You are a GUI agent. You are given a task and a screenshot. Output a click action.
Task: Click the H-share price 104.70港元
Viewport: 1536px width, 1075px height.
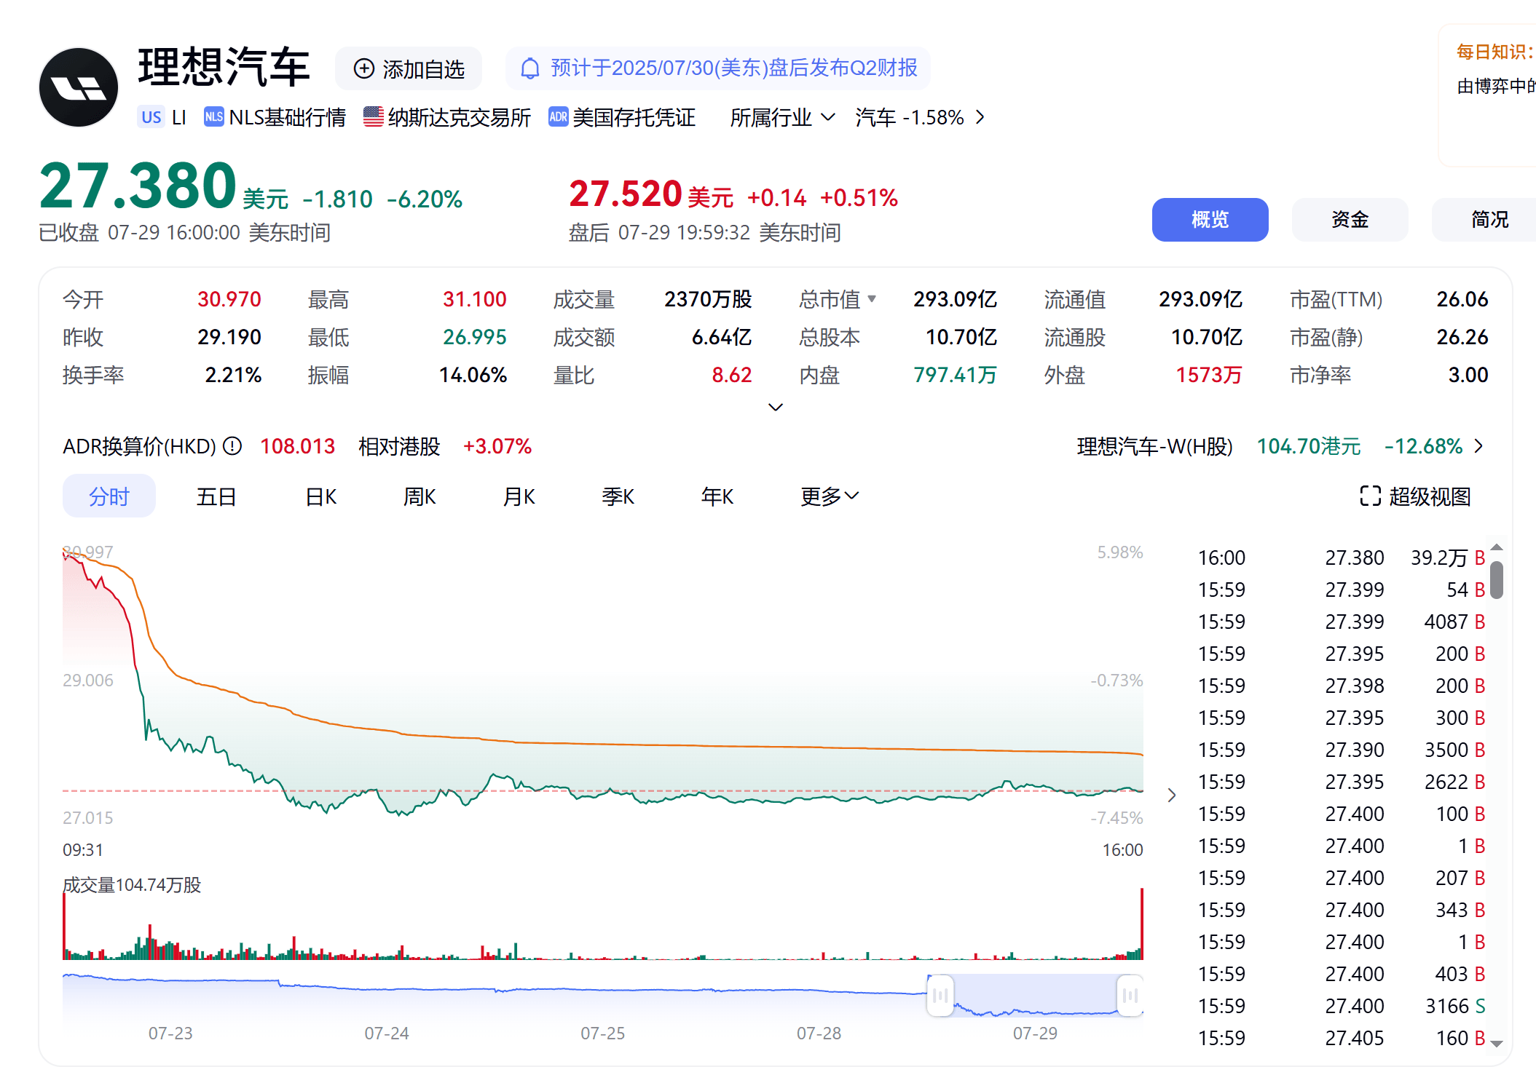click(1308, 446)
